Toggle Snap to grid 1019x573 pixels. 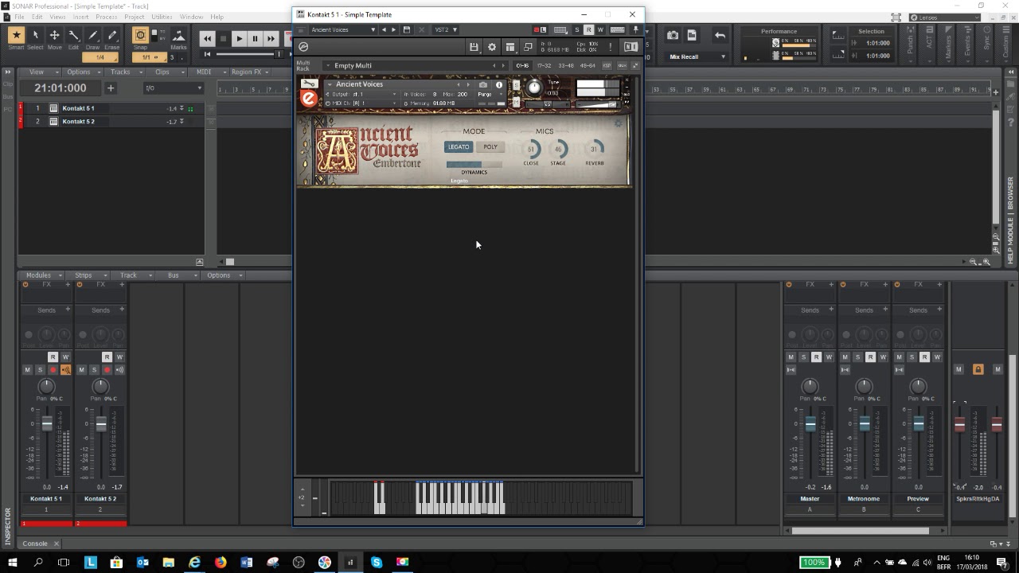(x=140, y=36)
